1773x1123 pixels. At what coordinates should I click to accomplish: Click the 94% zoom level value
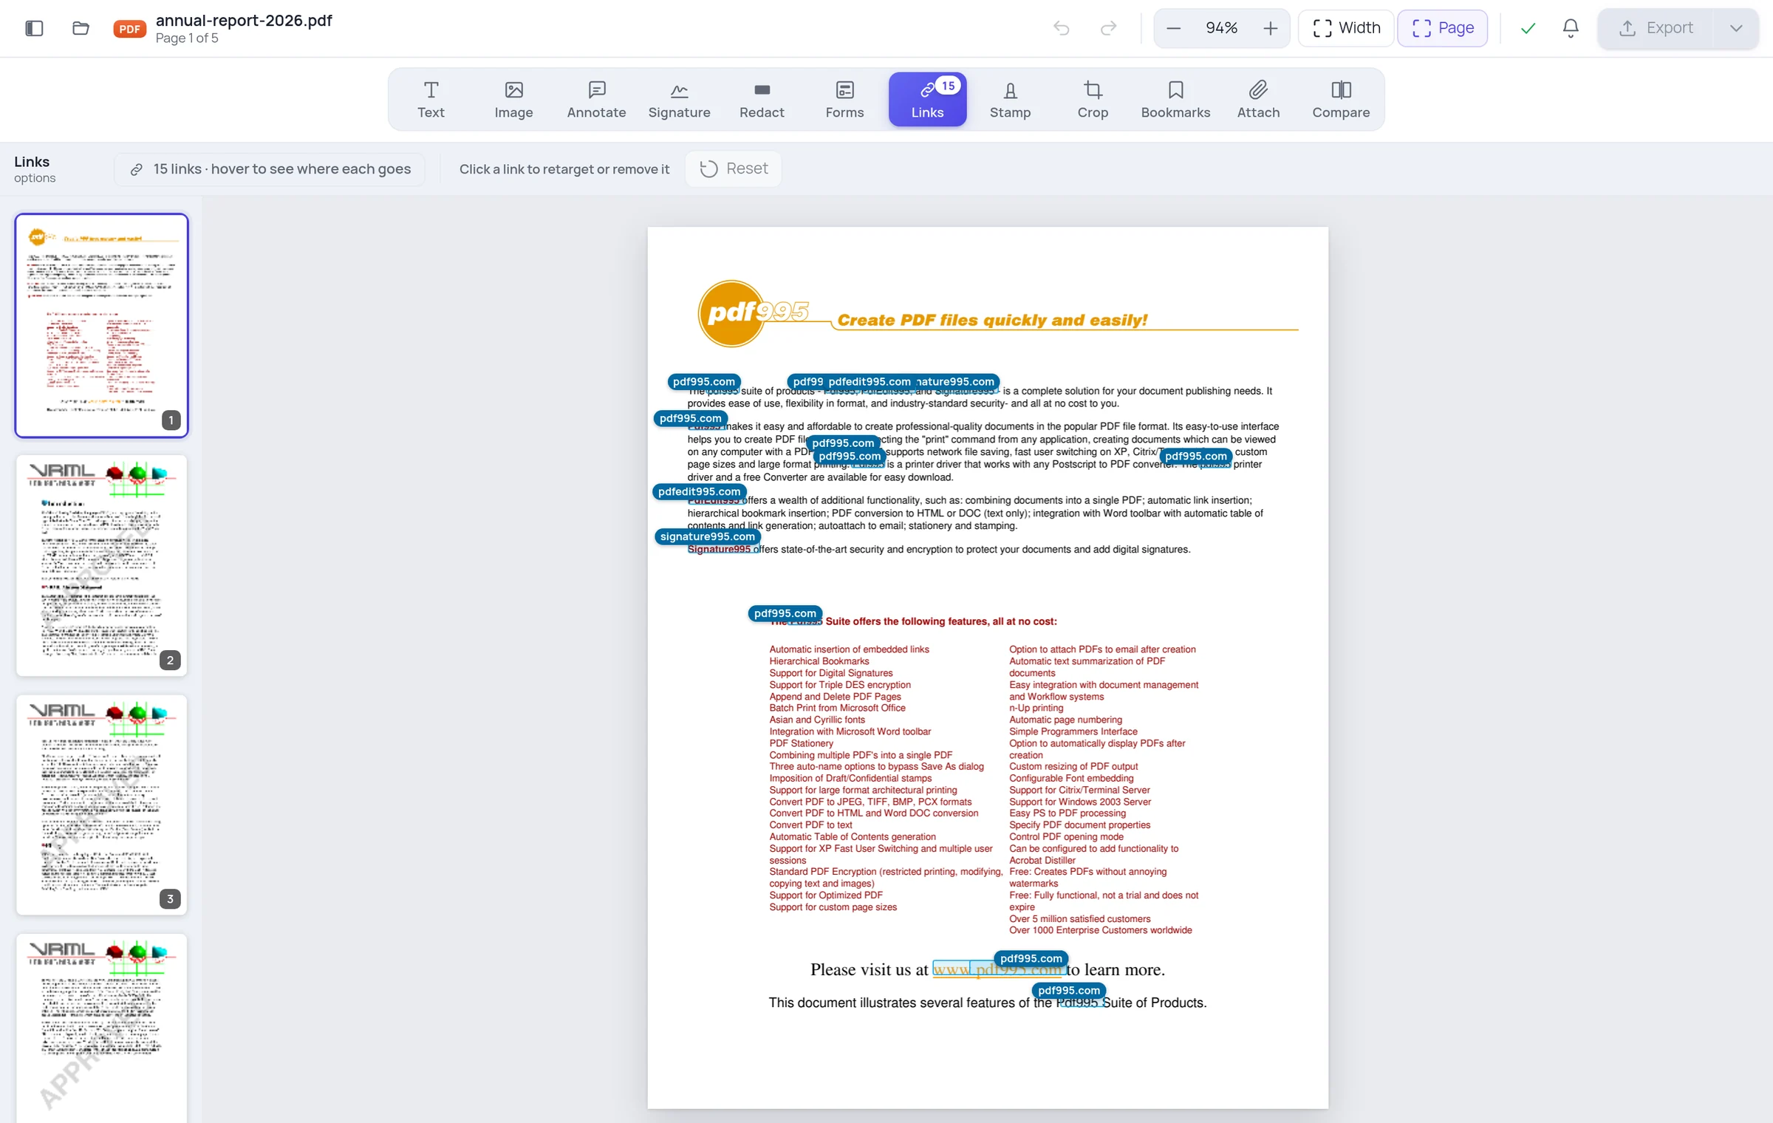pyautogui.click(x=1221, y=28)
